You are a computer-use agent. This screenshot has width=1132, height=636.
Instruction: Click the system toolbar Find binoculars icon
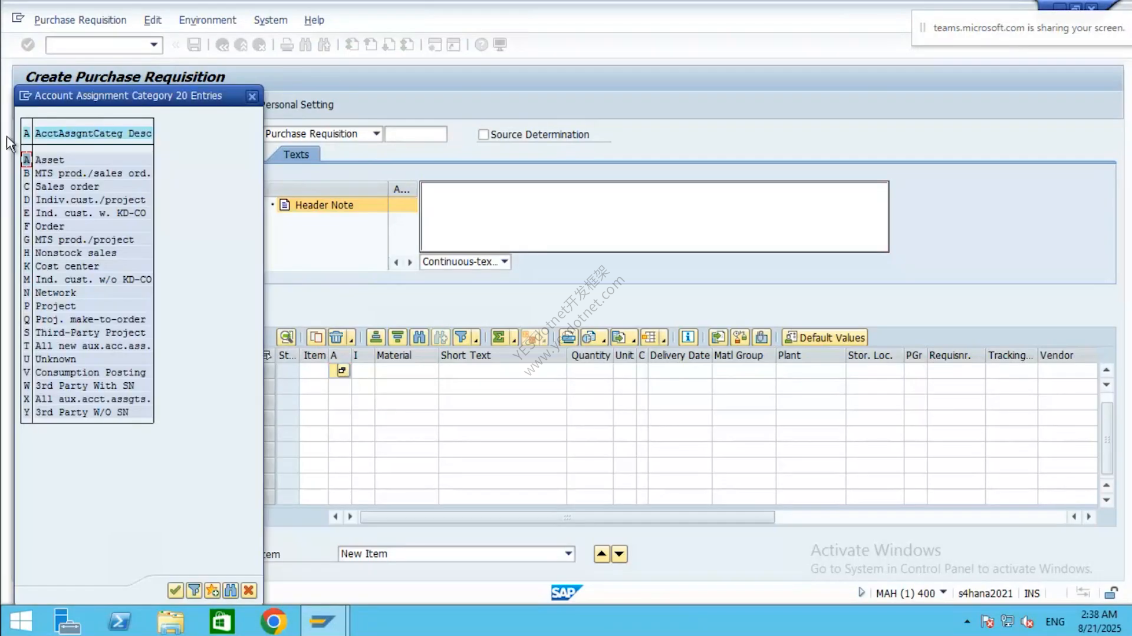[305, 45]
